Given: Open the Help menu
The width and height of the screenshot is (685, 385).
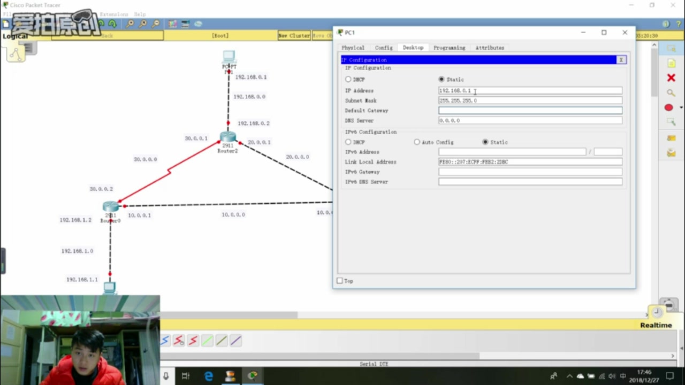Looking at the screenshot, I should [140, 14].
